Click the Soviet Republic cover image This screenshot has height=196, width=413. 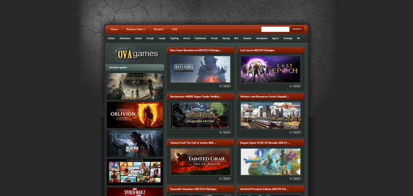coord(271,116)
